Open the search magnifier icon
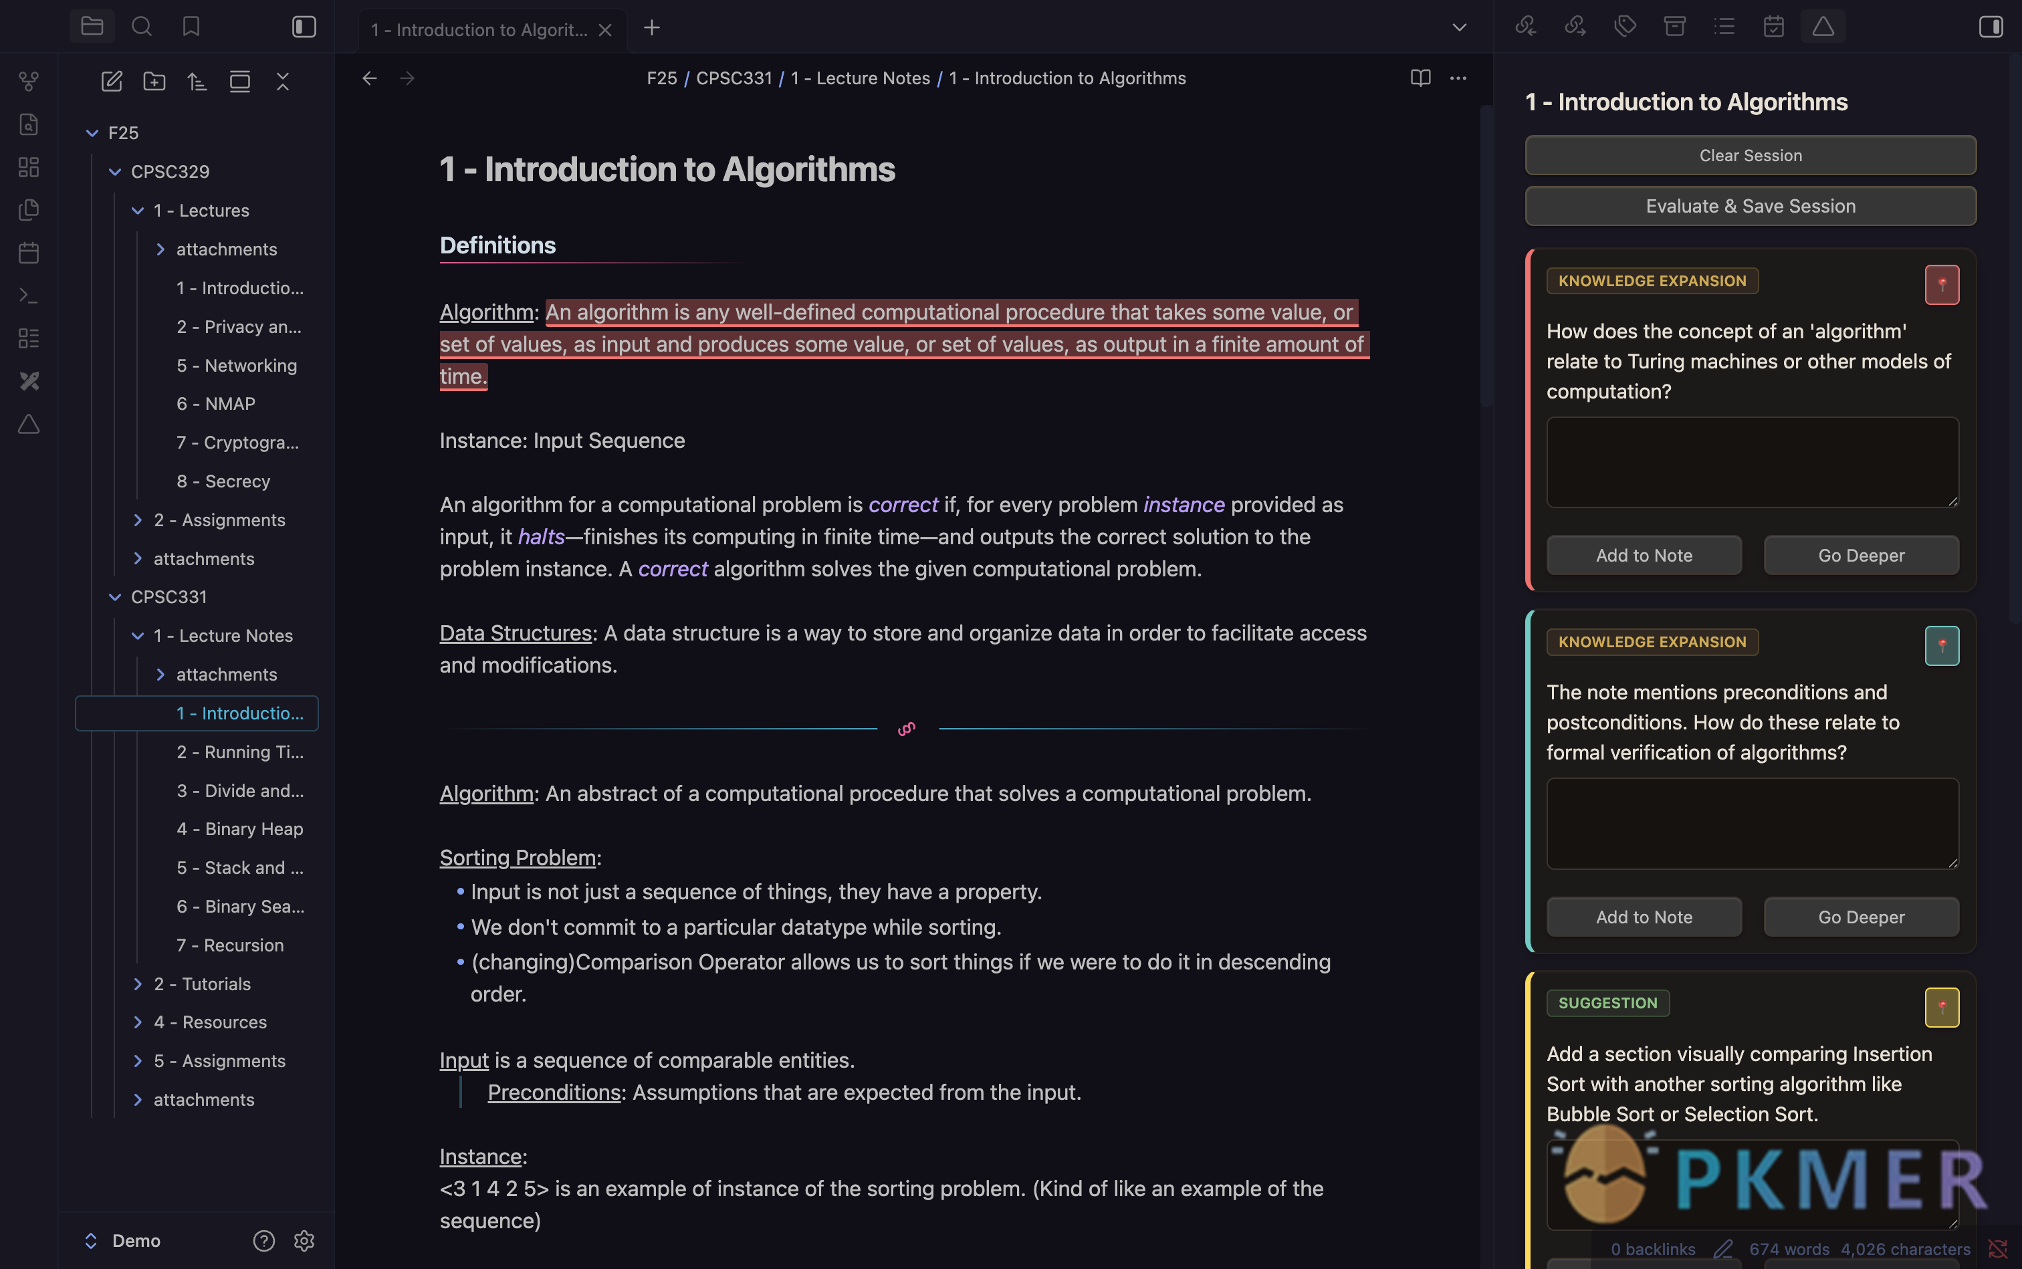Image resolution: width=2022 pixels, height=1269 pixels. [x=142, y=27]
